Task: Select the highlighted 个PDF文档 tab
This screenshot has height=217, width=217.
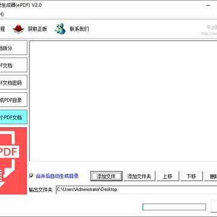Action: point(13,117)
